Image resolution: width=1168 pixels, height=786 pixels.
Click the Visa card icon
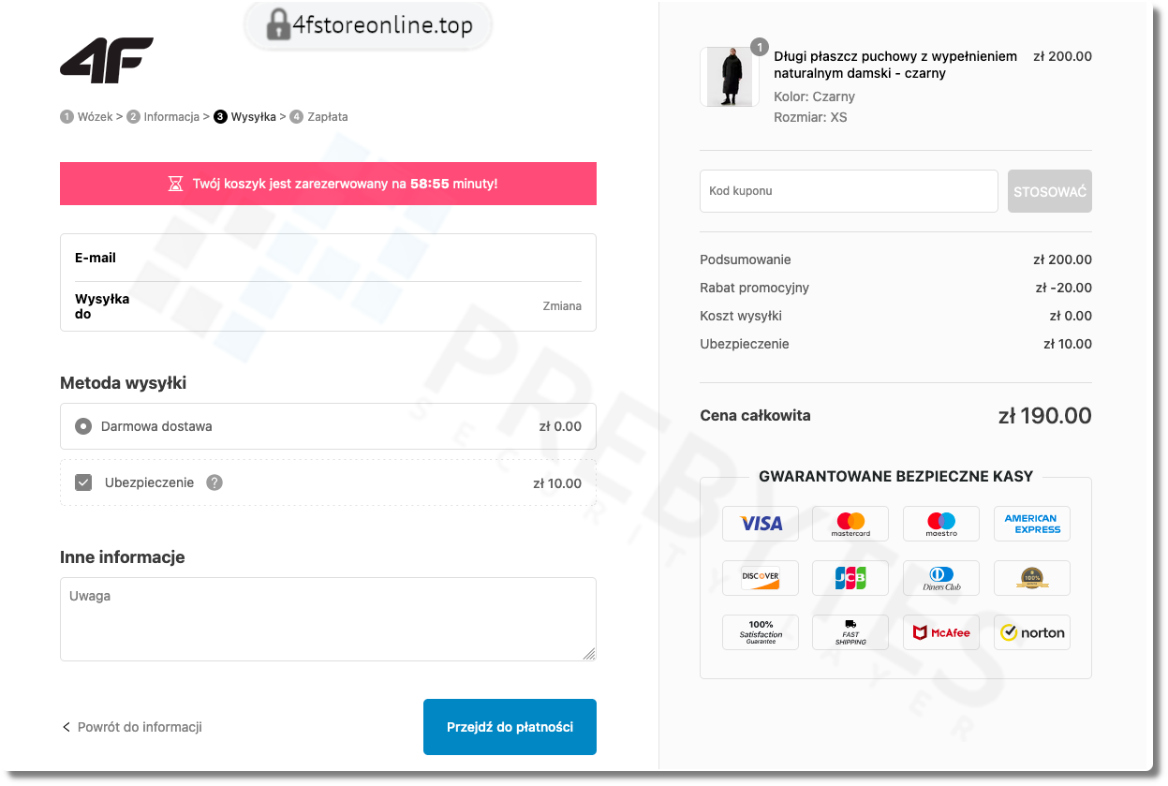tap(761, 524)
